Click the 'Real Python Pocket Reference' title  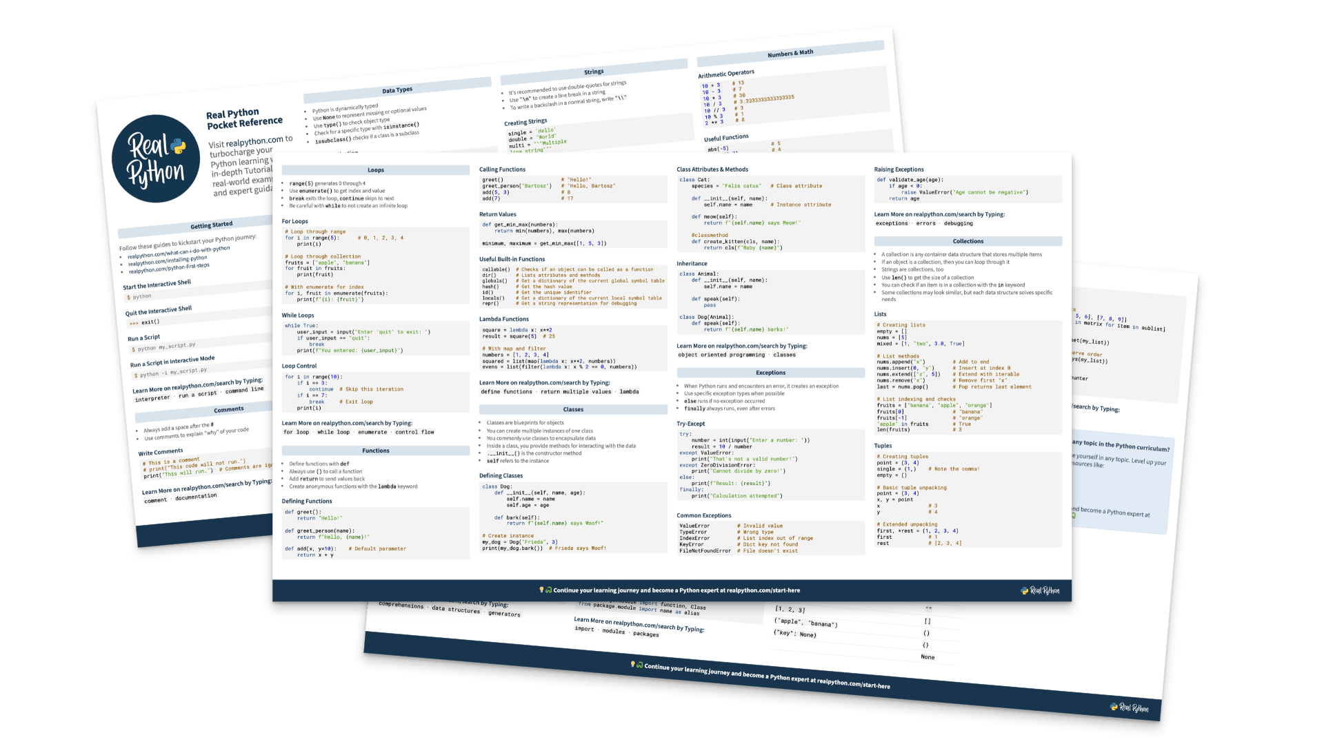tap(243, 118)
